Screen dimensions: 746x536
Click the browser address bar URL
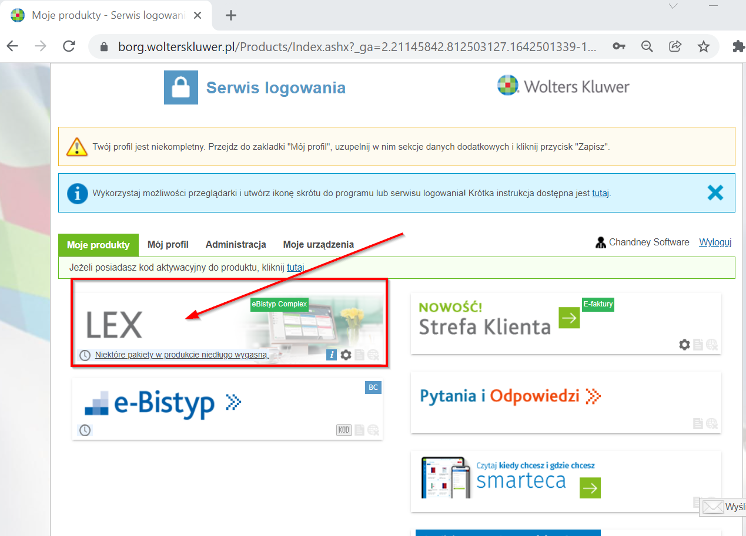[x=357, y=47]
